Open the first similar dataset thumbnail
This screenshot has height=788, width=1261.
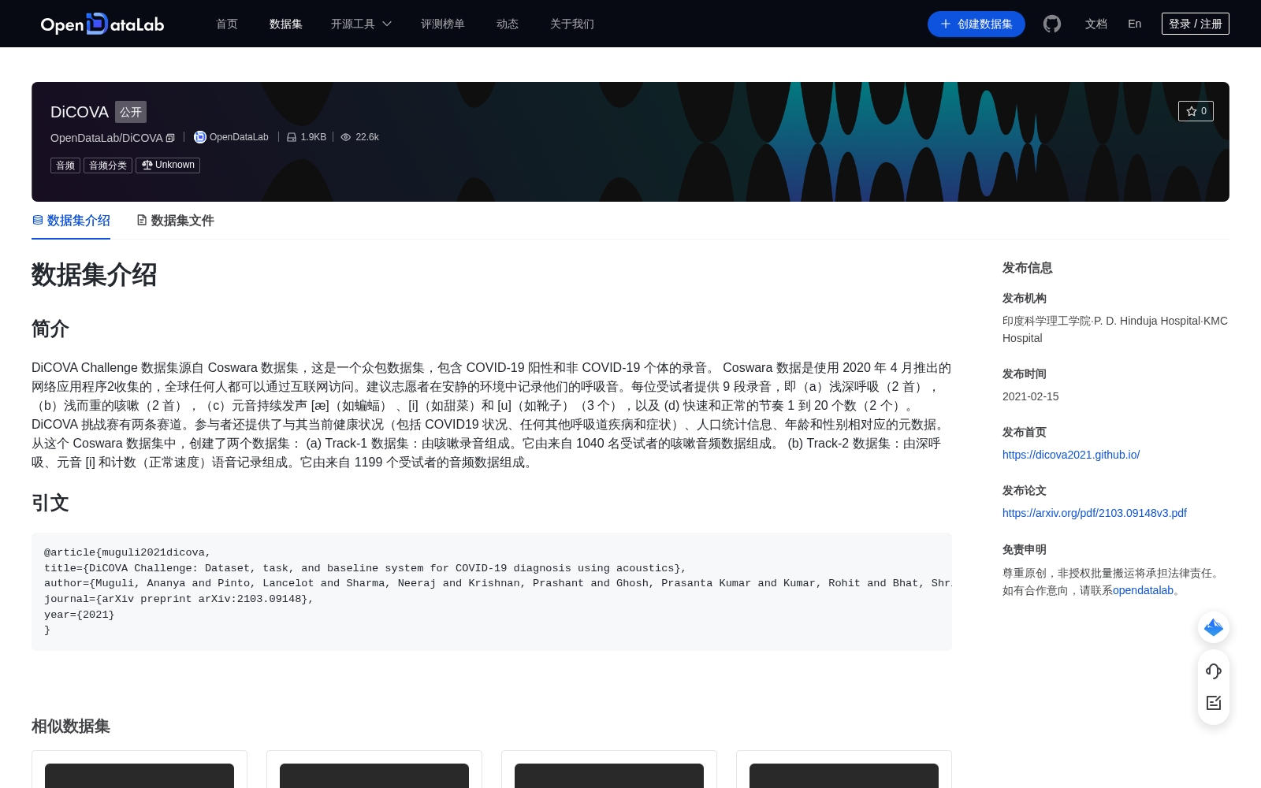(139, 775)
